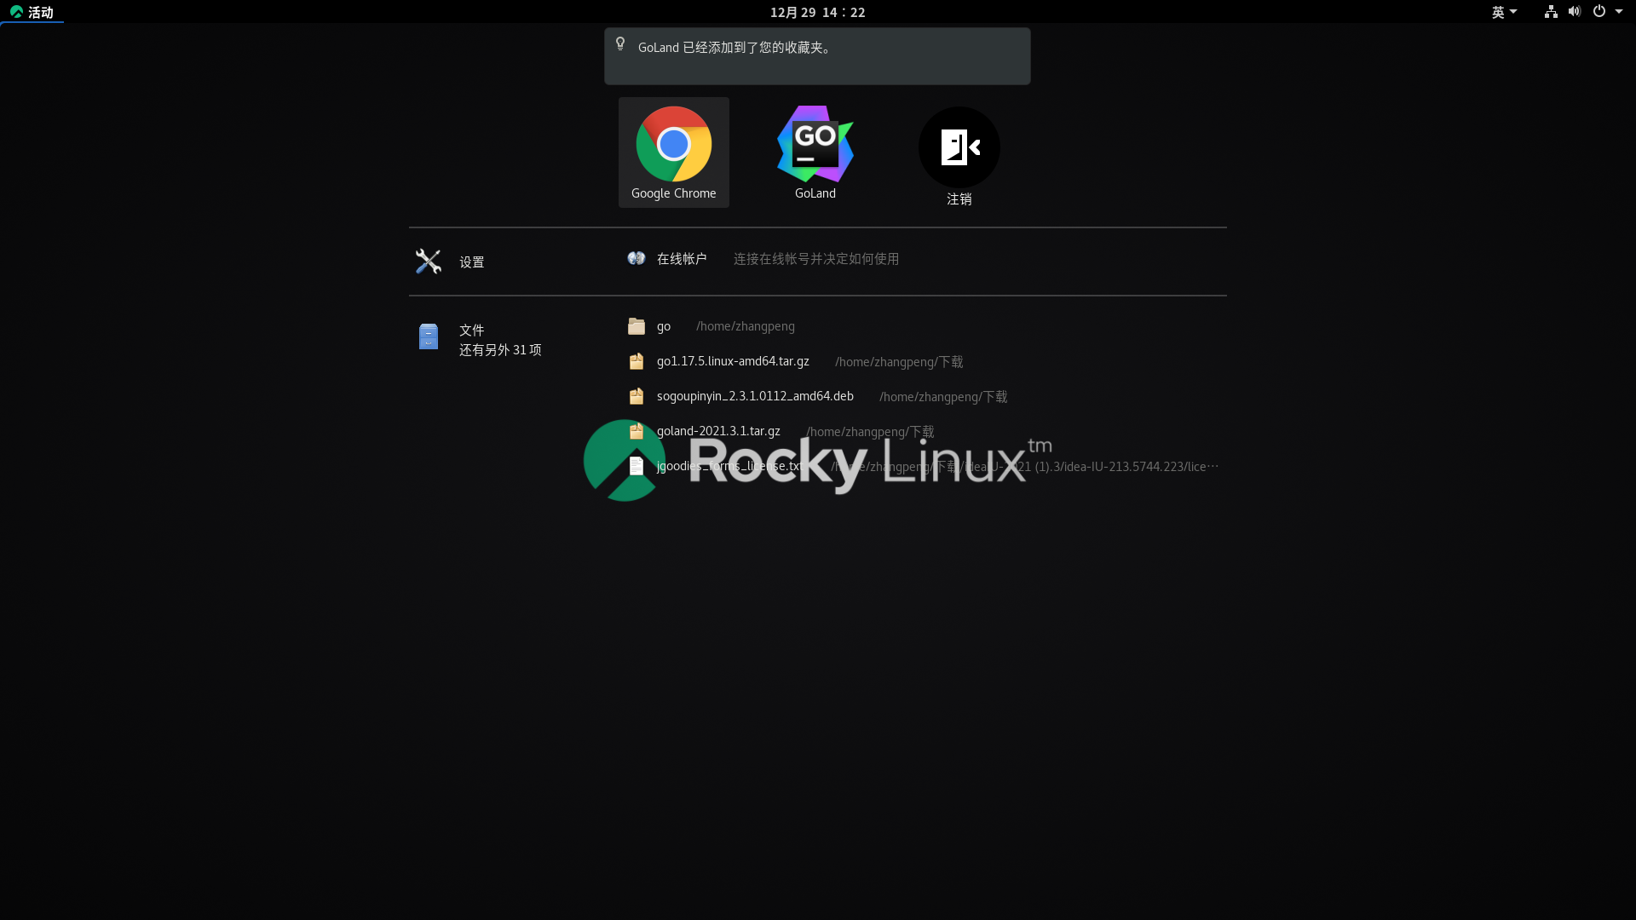Click the Google Chrome label text
Viewport: 1636px width, 920px height.
coord(674,193)
